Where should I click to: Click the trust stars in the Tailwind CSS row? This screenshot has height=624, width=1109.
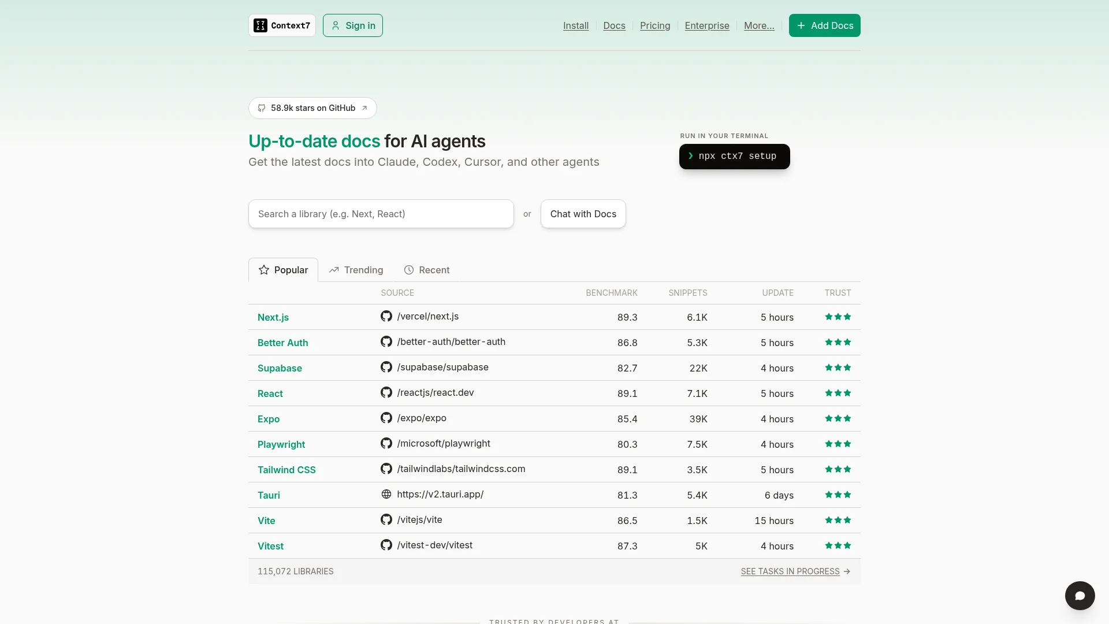coord(838,469)
